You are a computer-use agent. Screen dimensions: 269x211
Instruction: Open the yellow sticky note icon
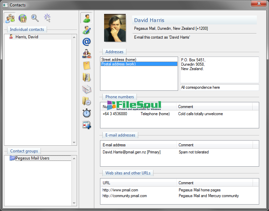click(x=87, y=65)
